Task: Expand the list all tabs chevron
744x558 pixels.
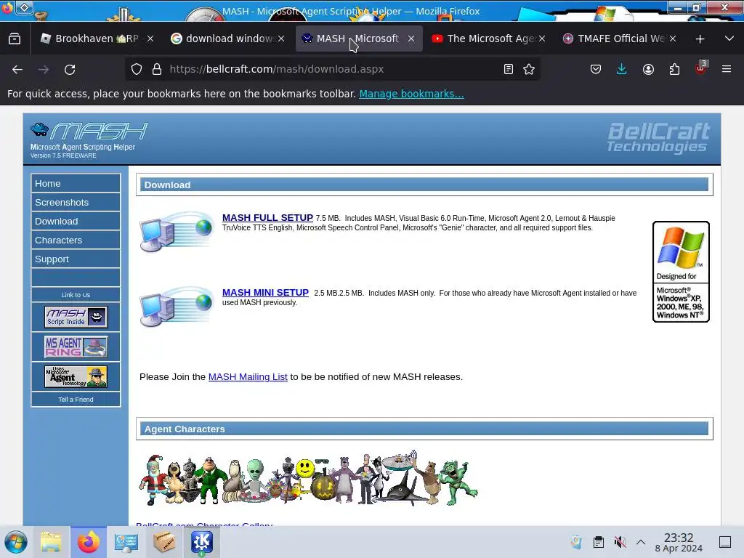Action: 729,39
